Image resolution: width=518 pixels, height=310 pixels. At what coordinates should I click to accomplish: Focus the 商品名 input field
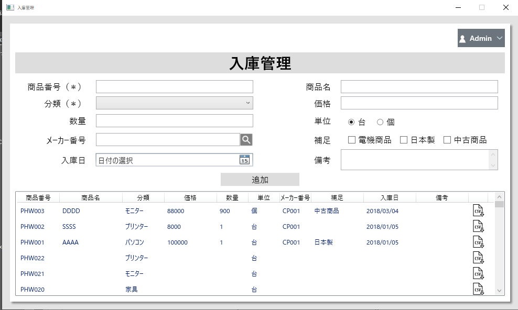pos(419,87)
